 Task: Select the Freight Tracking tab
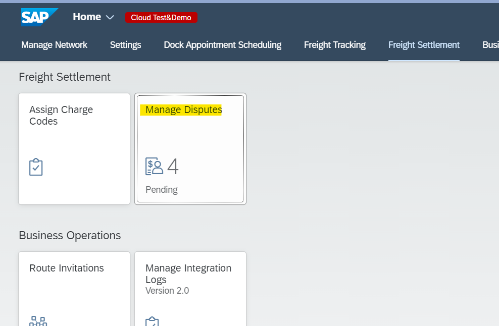[x=334, y=45]
